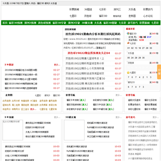Go to 首页 in the green navigation bar
This screenshot has height=161, width=161.
pos(5,23)
